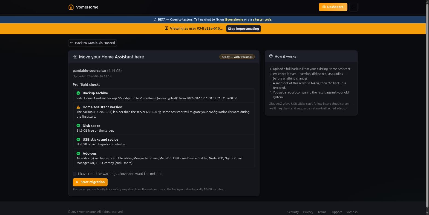Click the green check for USB sticks and radios

click(78, 140)
